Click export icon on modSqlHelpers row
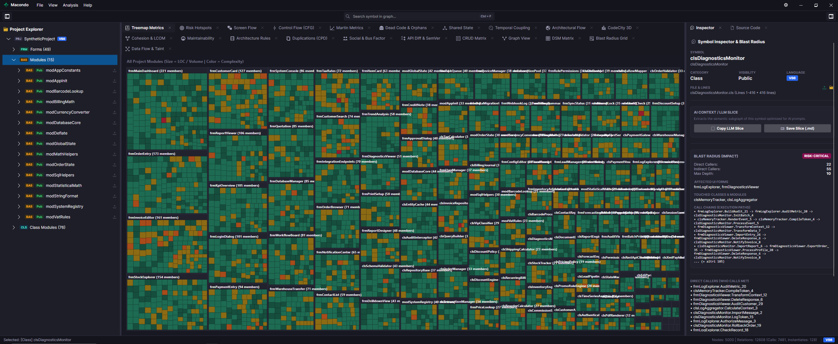 (x=115, y=175)
